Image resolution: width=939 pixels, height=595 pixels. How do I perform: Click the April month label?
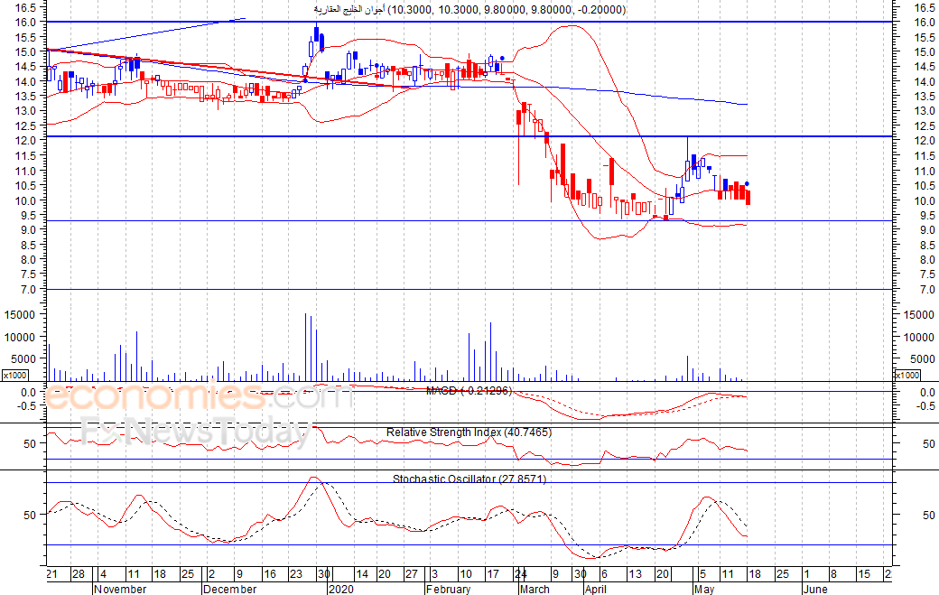pyautogui.click(x=596, y=589)
